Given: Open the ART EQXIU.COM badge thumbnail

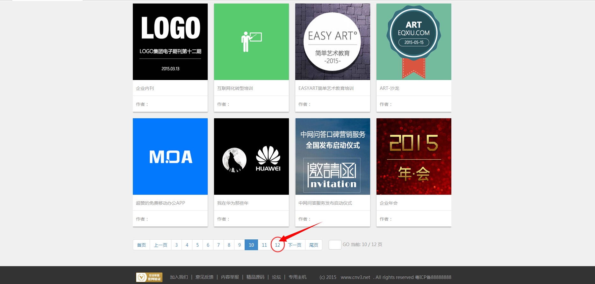Looking at the screenshot, I should pos(414,42).
